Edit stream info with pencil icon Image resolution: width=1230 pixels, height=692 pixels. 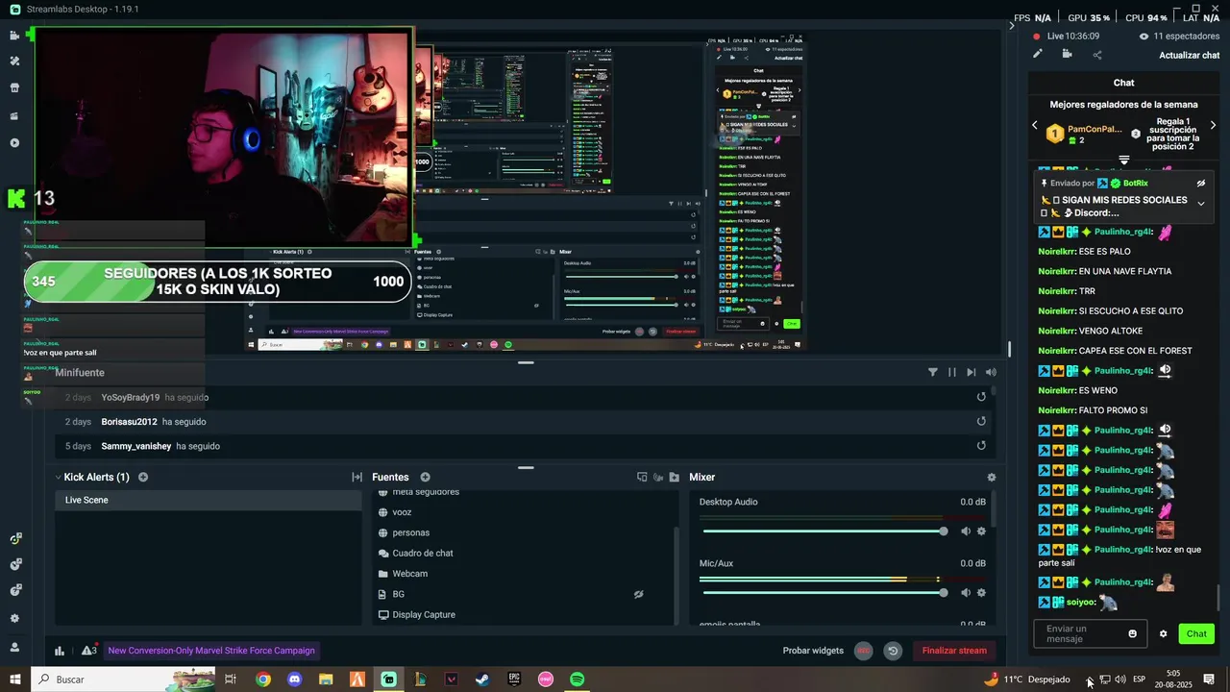coord(1038,54)
